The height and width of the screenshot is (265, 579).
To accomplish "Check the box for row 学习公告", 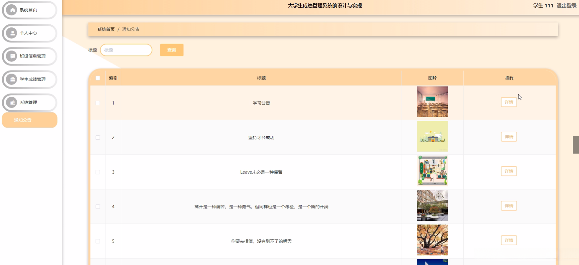I will [98, 103].
